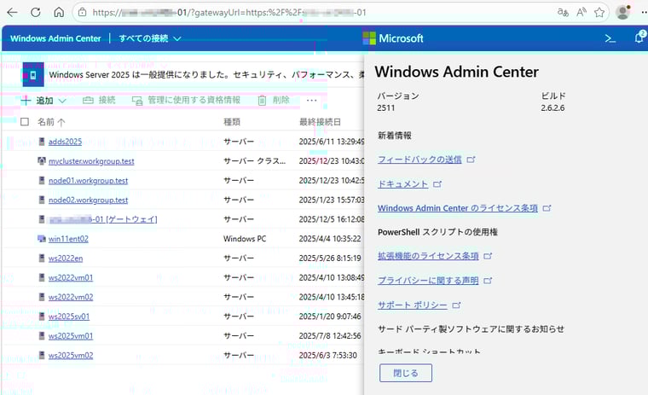
Task: Open the ws2025sv01 connection link
Action: pyautogui.click(x=69, y=317)
